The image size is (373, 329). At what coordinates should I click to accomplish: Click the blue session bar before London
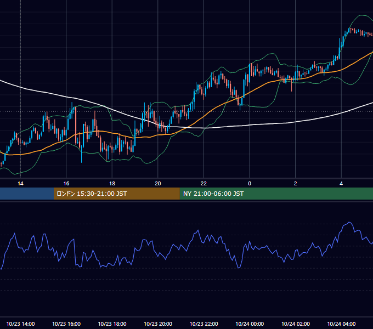pyautogui.click(x=27, y=194)
